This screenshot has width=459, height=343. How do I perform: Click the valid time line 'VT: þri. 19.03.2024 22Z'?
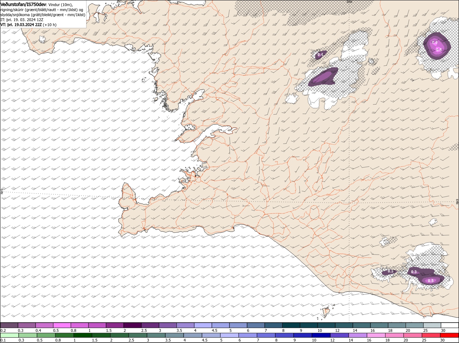21,25
